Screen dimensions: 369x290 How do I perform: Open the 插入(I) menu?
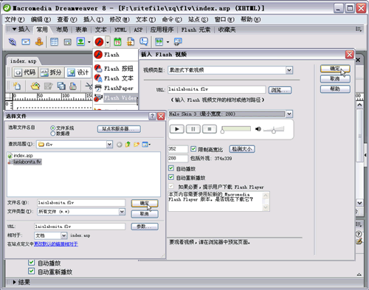[x=93, y=19]
